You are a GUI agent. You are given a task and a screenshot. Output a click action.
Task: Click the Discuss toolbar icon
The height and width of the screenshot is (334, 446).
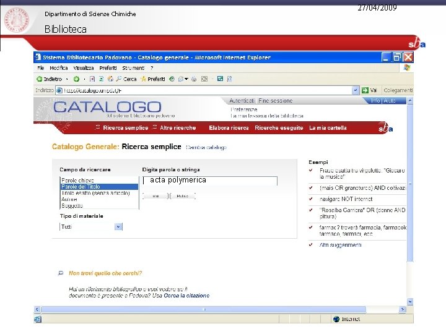[x=220, y=79]
